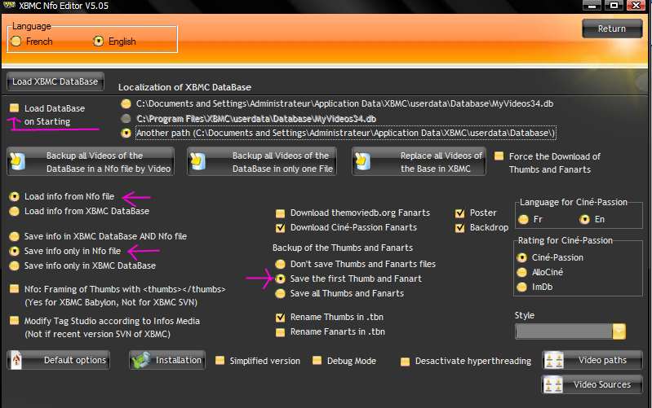Check Rename Fanarts in .tbn
The width and height of the screenshot is (652, 408).
click(x=280, y=332)
